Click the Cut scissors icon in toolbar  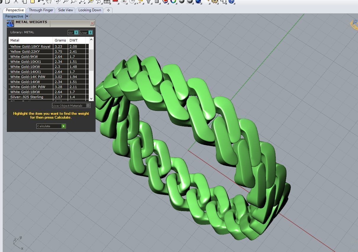[x=16, y=1]
